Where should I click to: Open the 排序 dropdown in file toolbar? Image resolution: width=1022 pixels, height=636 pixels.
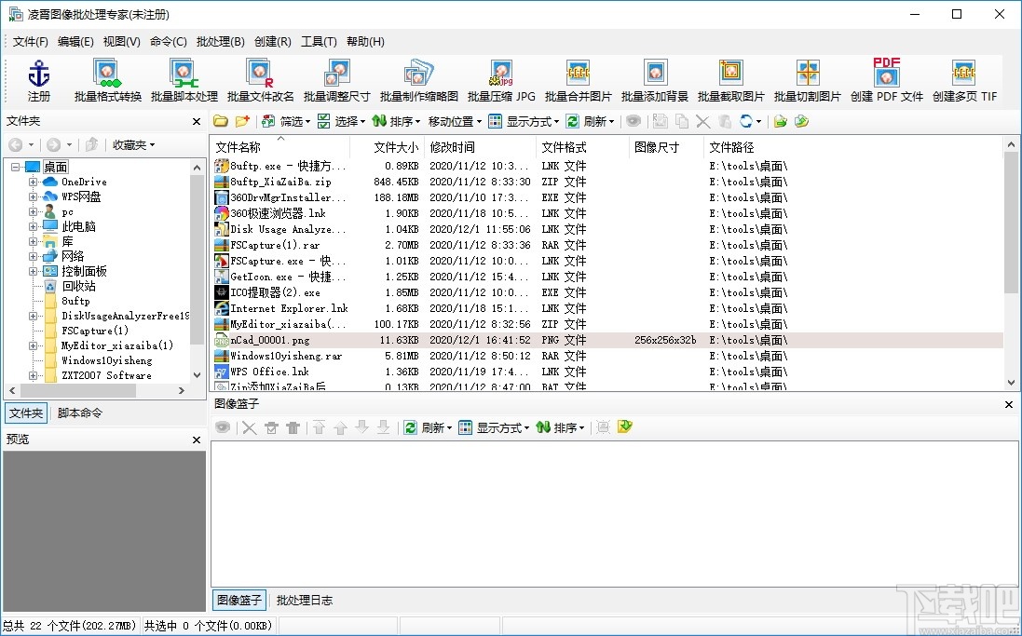pos(396,121)
